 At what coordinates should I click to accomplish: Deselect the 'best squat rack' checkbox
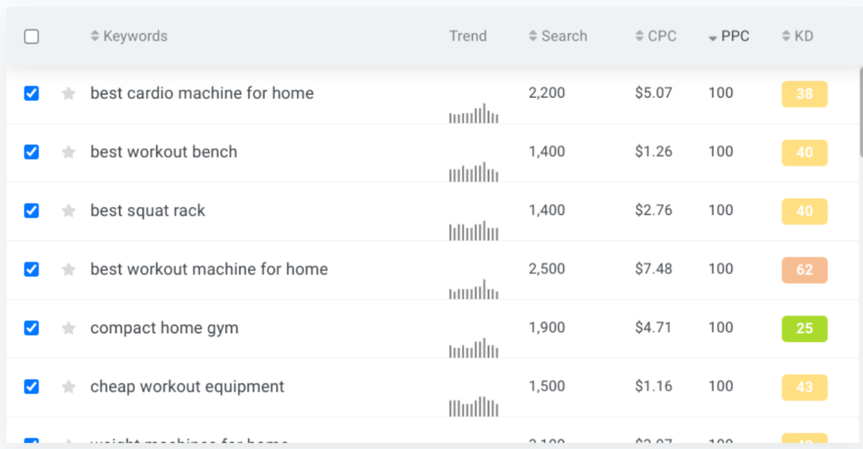(x=32, y=210)
